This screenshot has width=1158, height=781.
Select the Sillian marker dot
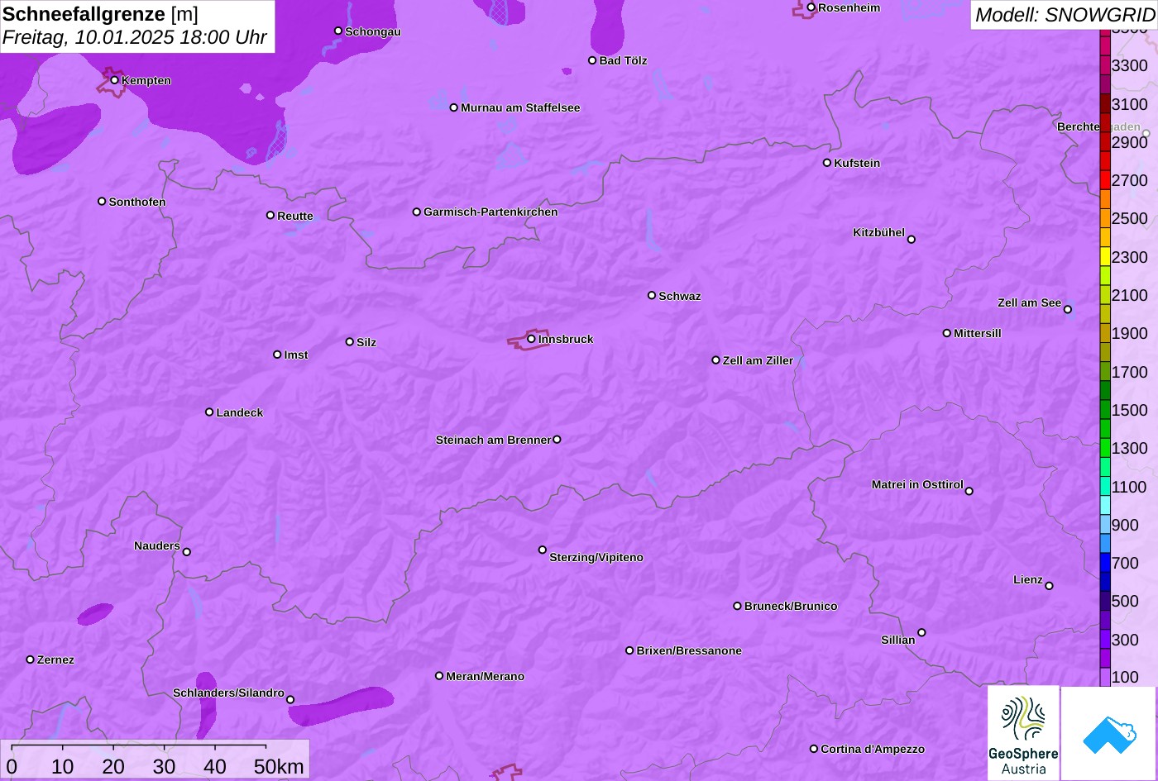921,633
